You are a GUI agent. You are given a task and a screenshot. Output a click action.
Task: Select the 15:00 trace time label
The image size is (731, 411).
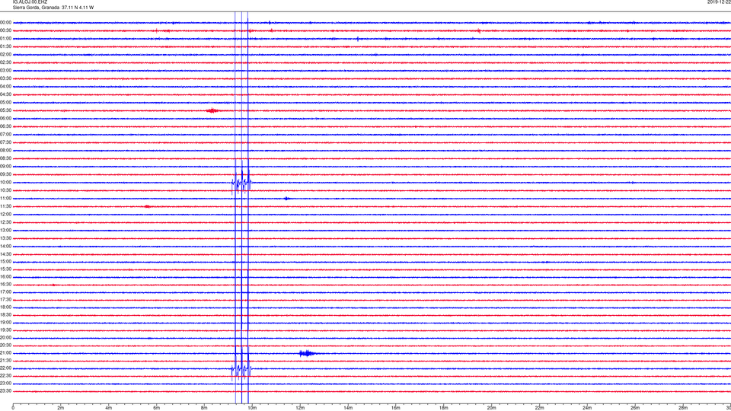5,261
